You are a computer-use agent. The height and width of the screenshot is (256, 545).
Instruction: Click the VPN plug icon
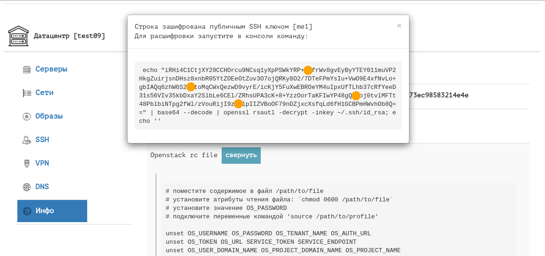[27, 164]
